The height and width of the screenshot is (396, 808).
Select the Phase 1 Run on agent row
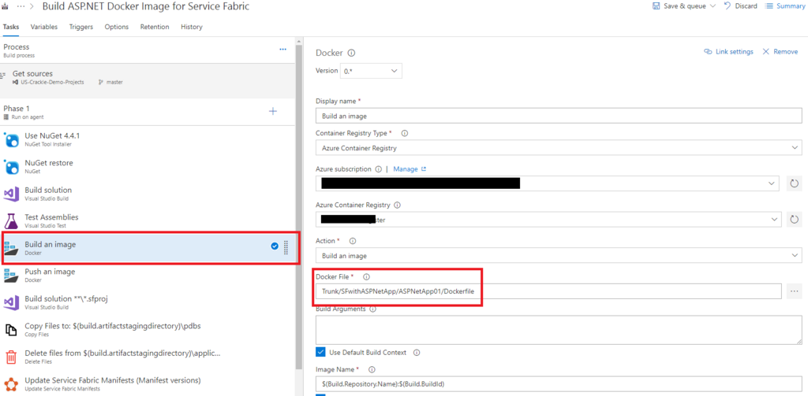point(148,112)
